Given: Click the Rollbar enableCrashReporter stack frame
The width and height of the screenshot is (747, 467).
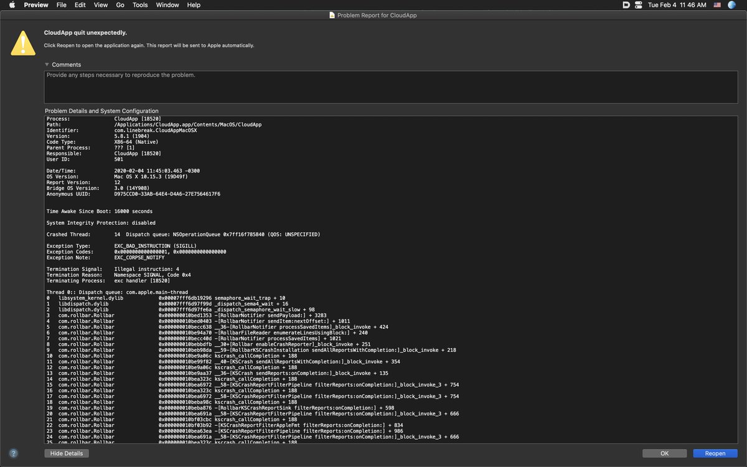Looking at the screenshot, I should [x=209, y=344].
